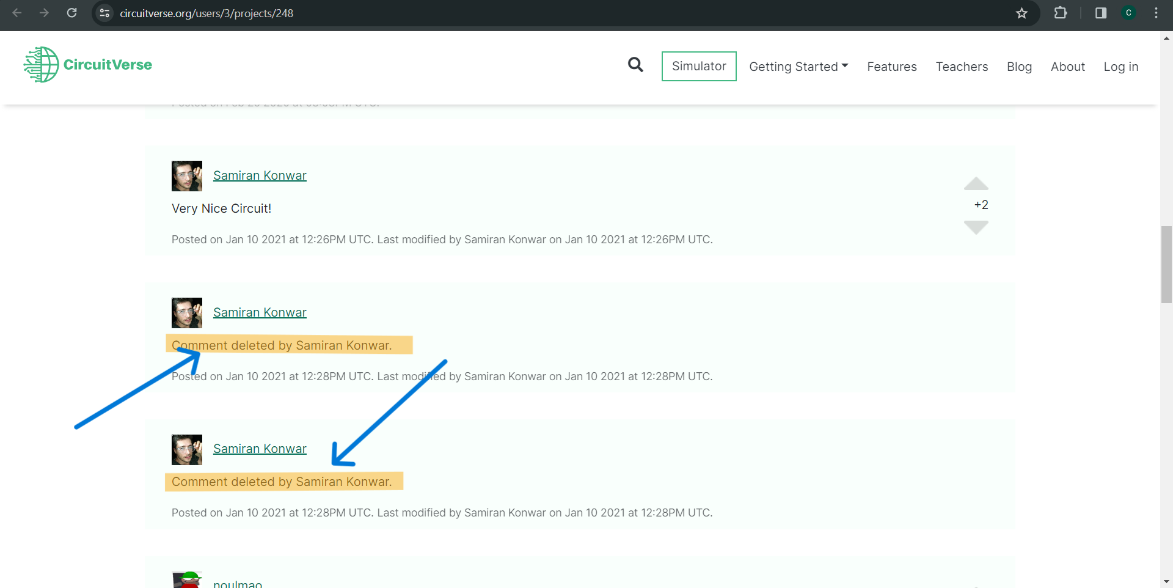Click the Simulator button
This screenshot has height=588, width=1173.
(699, 66)
